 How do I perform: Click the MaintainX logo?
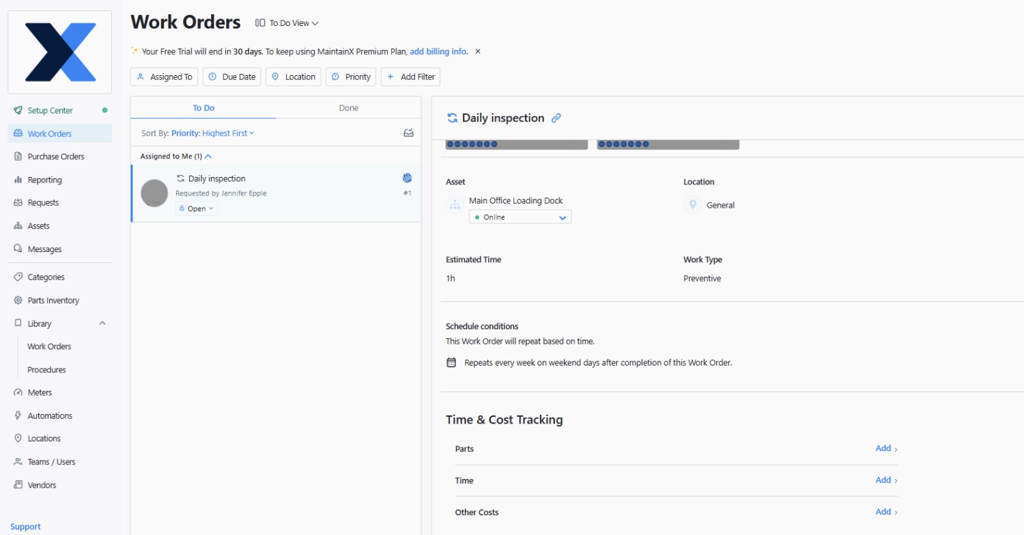tap(59, 51)
